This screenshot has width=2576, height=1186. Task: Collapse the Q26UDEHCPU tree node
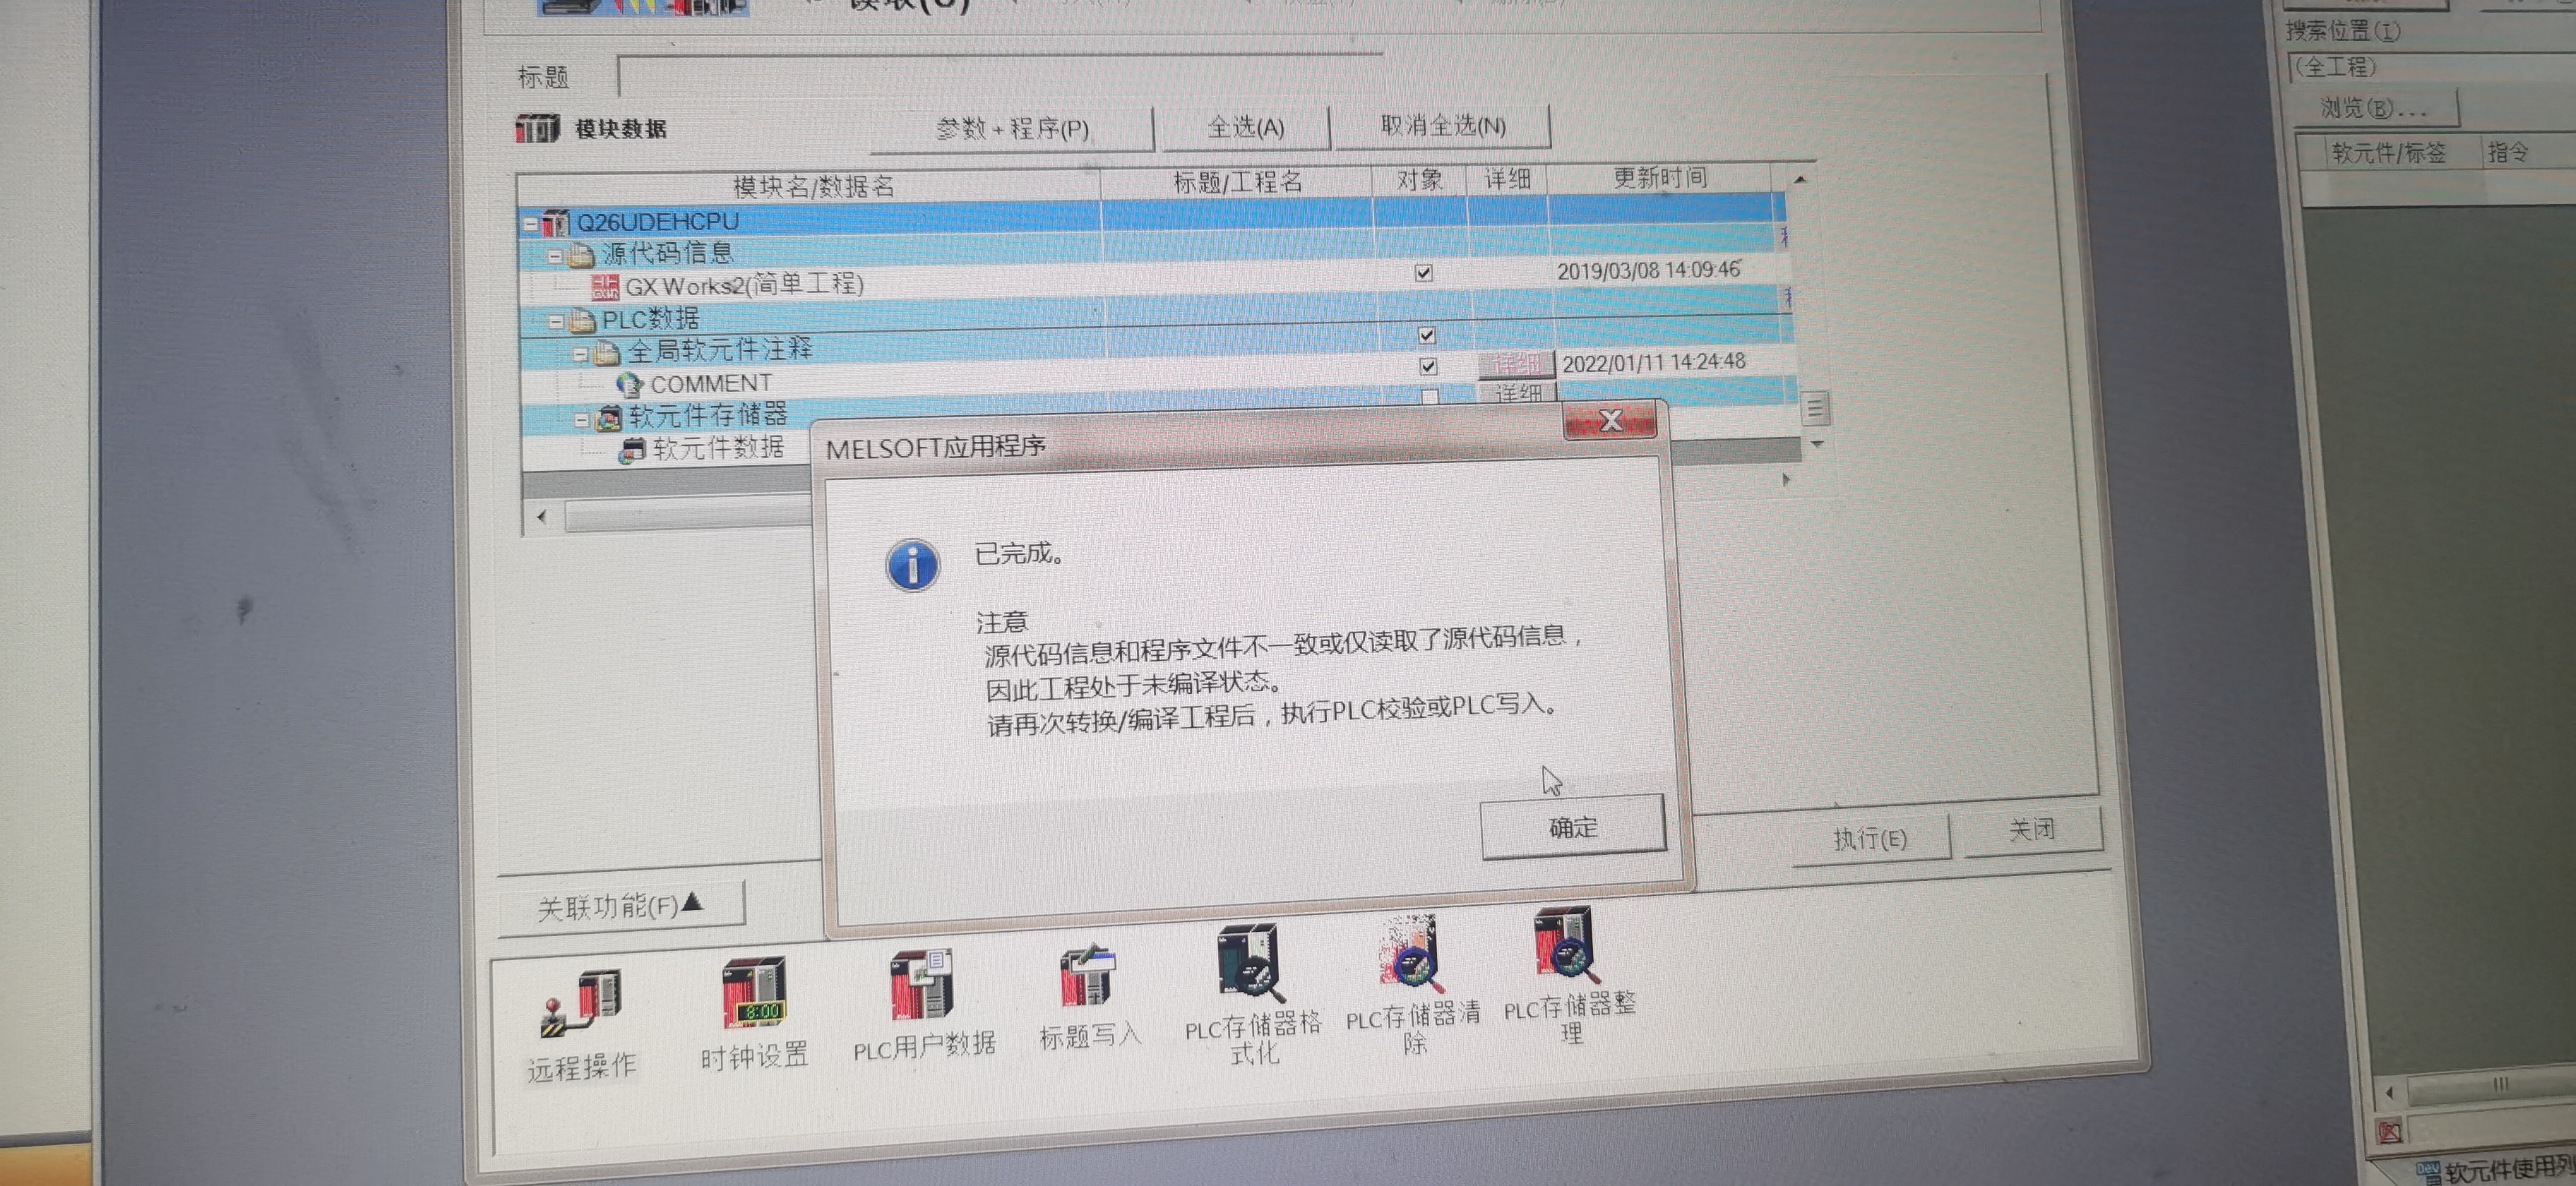click(x=531, y=225)
